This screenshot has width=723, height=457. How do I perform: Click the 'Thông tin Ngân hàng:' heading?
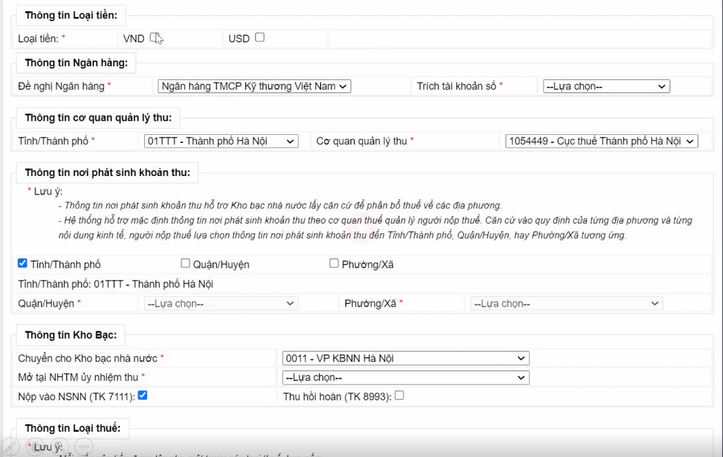tap(76, 62)
